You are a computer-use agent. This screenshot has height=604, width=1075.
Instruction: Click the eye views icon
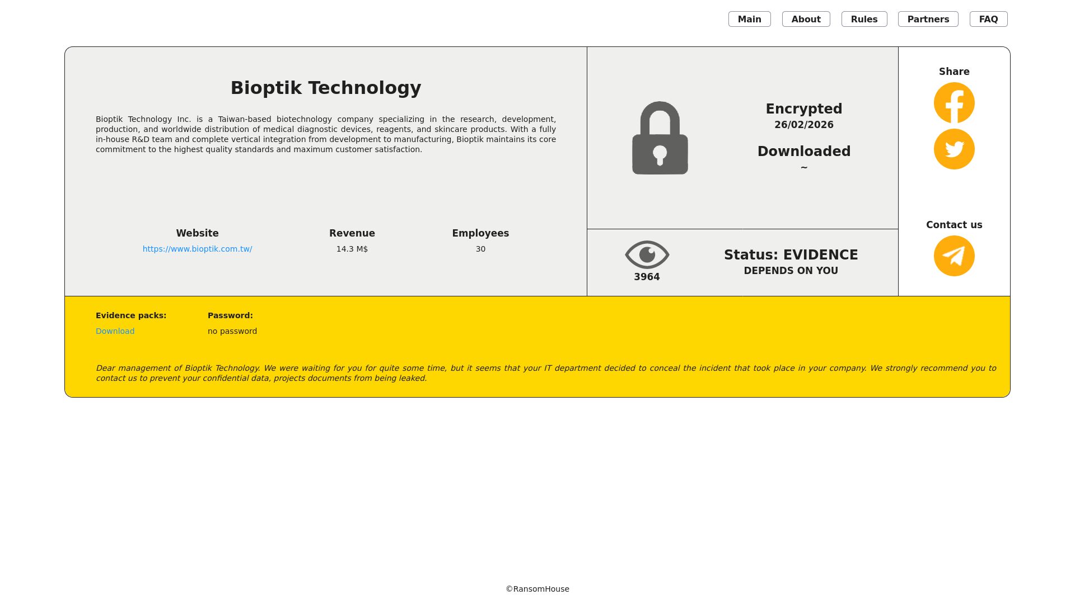pos(647,255)
